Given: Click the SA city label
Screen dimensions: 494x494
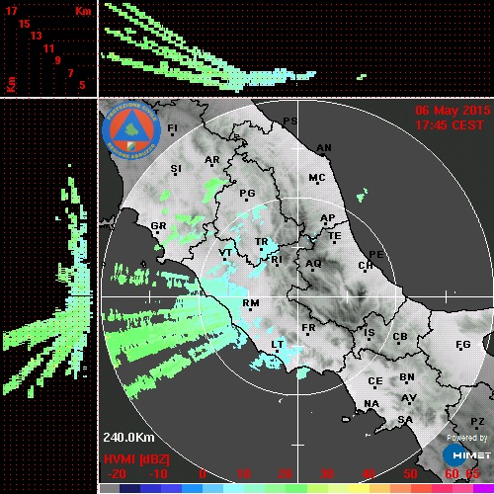Looking at the screenshot, I should (x=405, y=420).
